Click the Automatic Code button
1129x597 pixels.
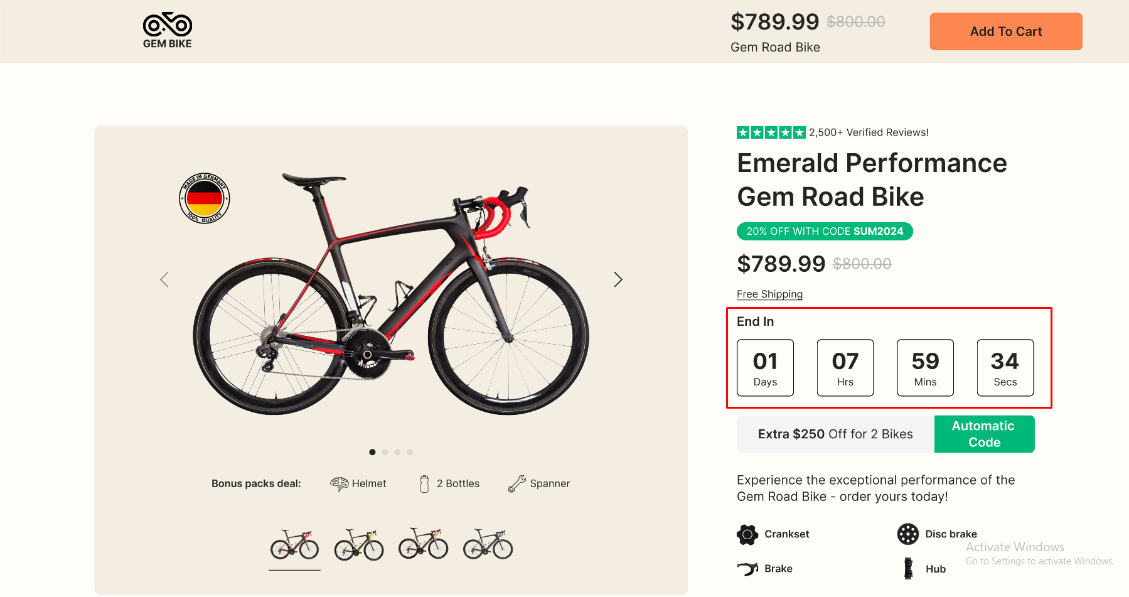[x=984, y=434]
